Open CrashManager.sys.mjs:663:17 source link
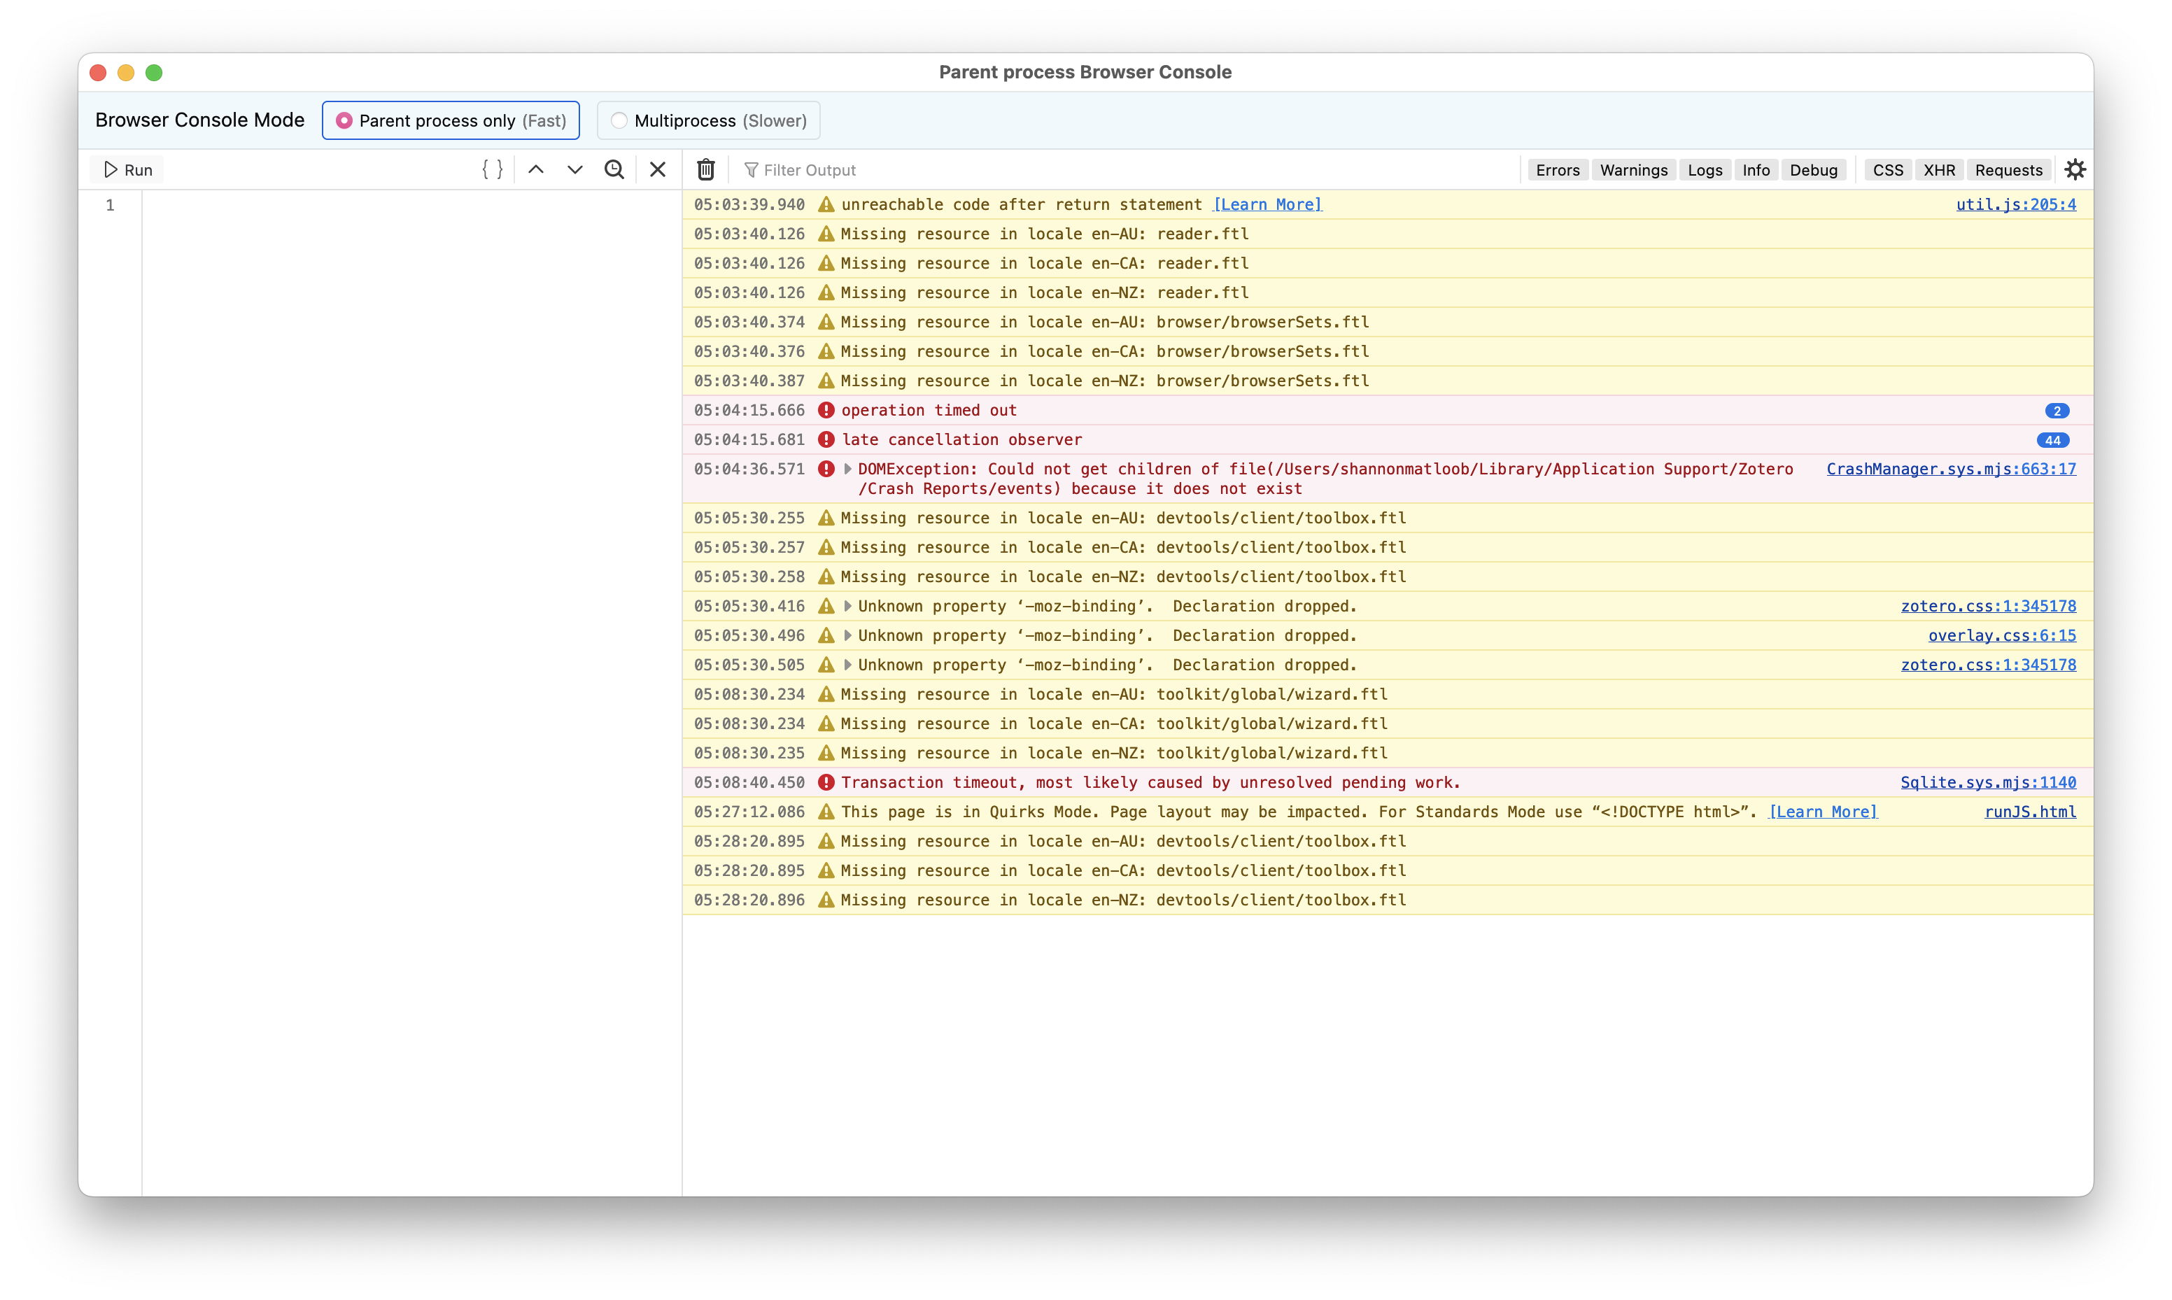Viewport: 2172px width, 1300px height. pyautogui.click(x=1950, y=469)
